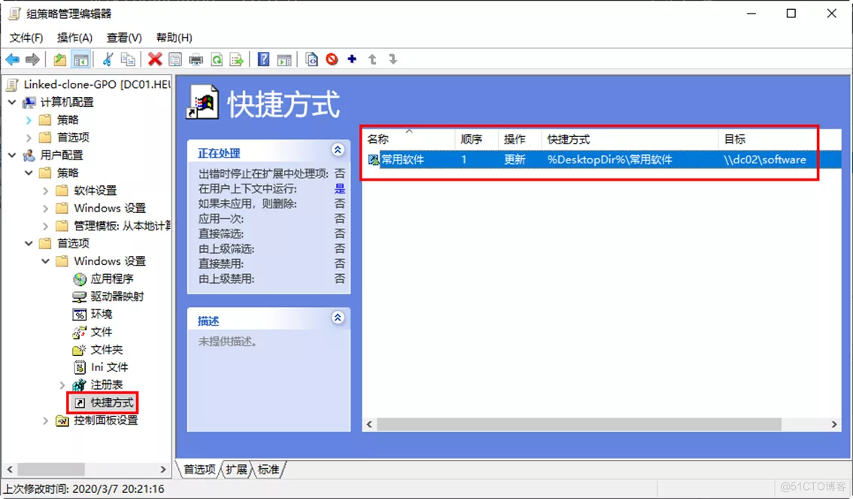Click the list scrollbar right arrow
This screenshot has width=853, height=499.
[834, 424]
